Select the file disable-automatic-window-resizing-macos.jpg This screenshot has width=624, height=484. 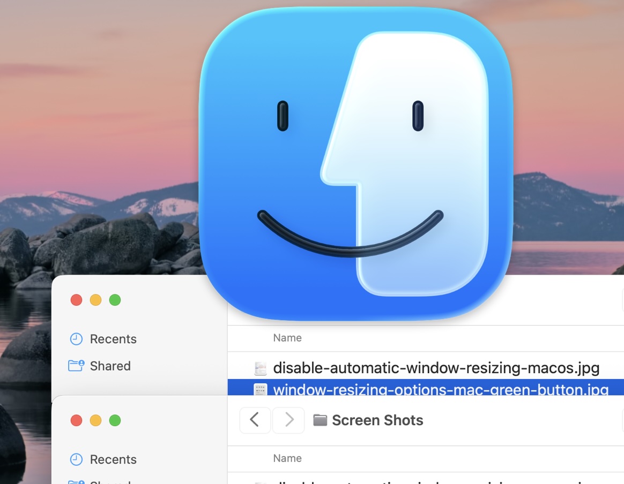click(435, 368)
